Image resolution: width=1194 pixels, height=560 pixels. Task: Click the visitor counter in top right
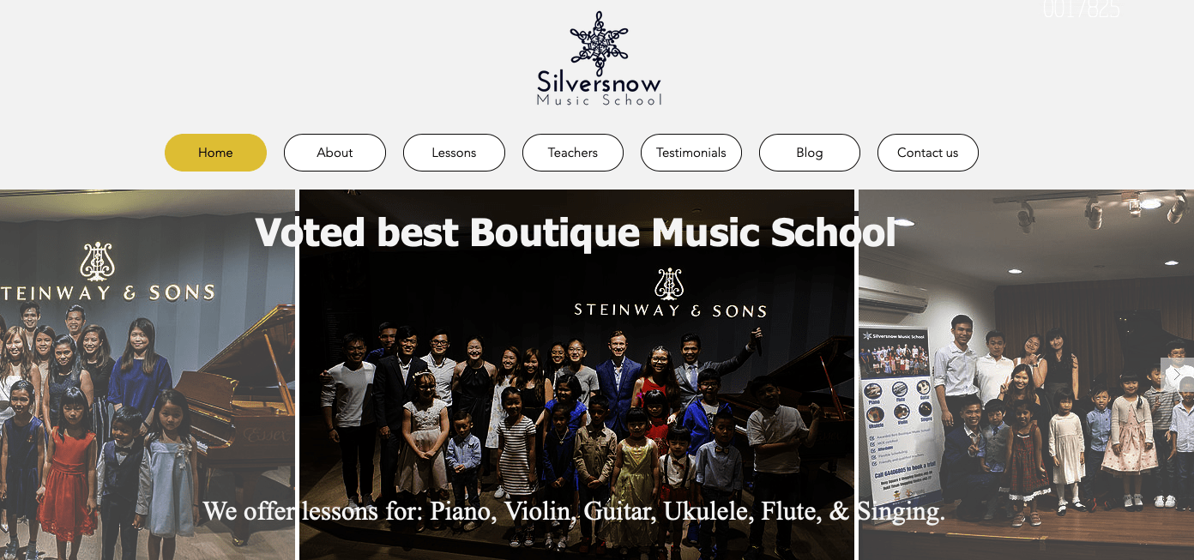coord(1081,9)
